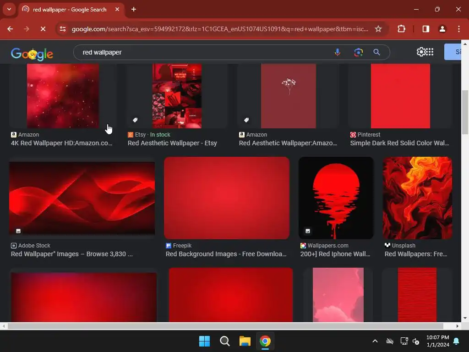Go forward in browser history
The height and width of the screenshot is (352, 469).
(x=27, y=29)
